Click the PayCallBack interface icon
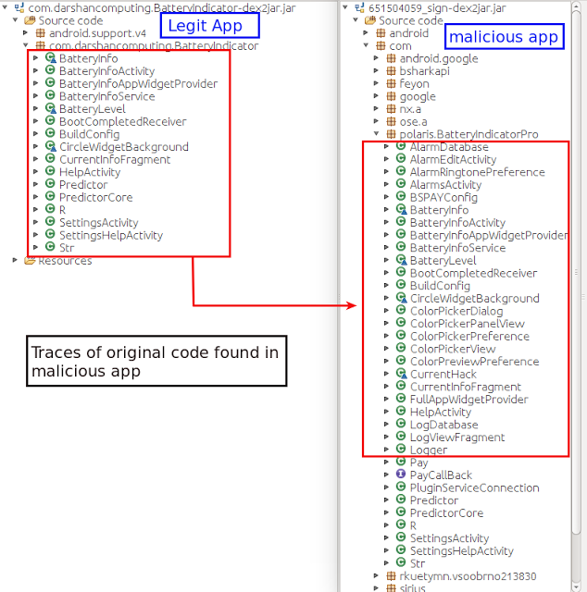Screen dimensions: 587x592 (x=401, y=475)
